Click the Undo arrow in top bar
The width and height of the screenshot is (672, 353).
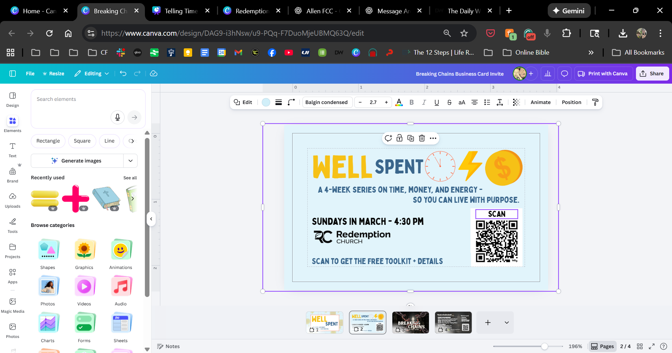(x=123, y=74)
